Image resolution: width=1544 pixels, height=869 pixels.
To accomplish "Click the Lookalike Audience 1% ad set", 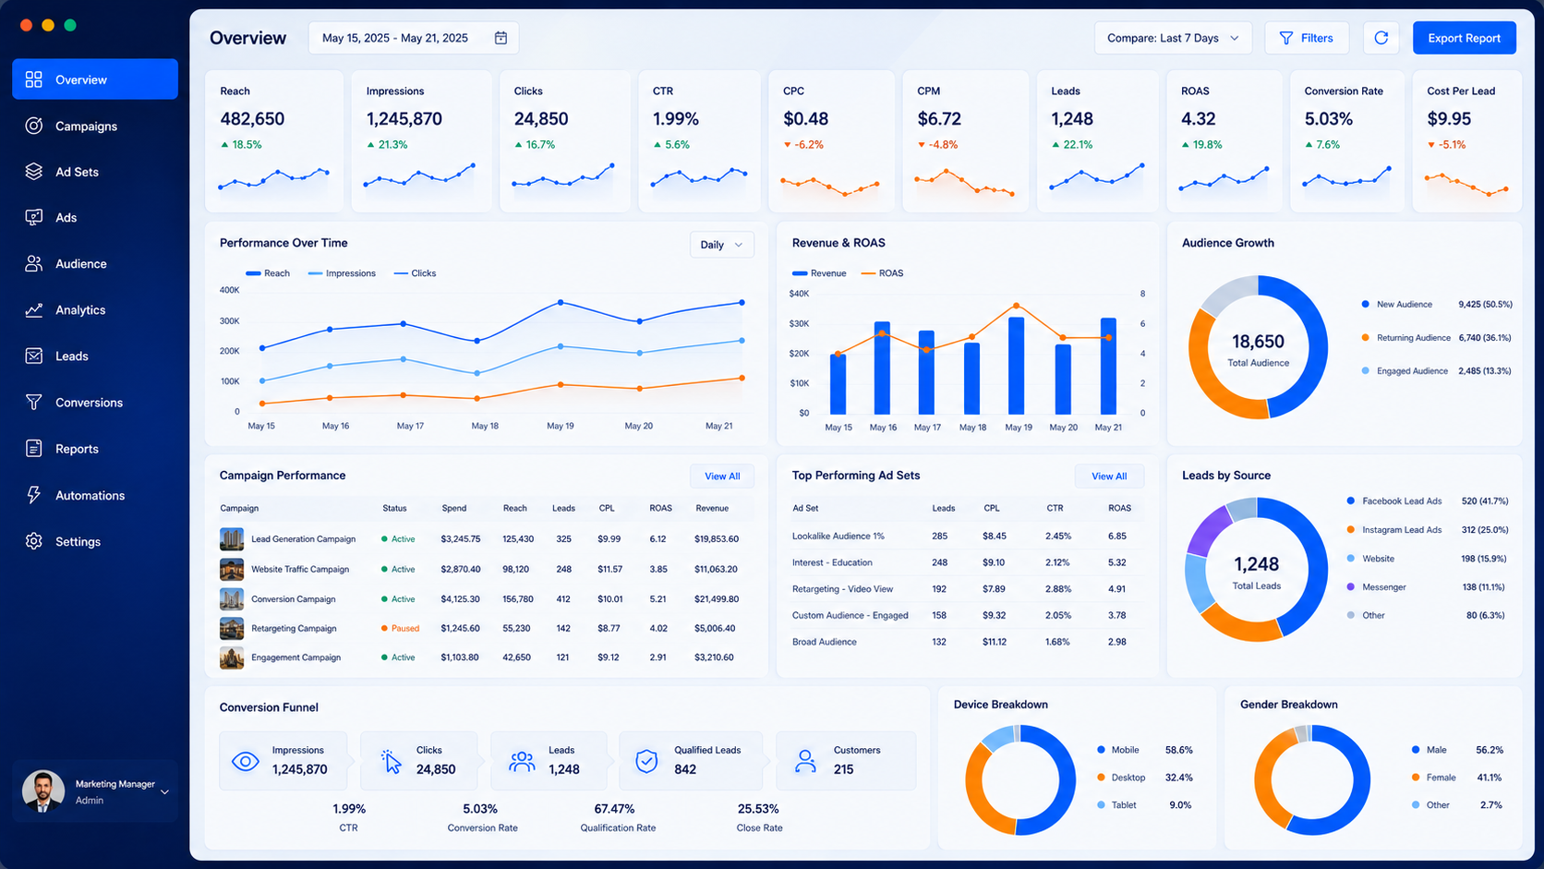I will 838,536.
